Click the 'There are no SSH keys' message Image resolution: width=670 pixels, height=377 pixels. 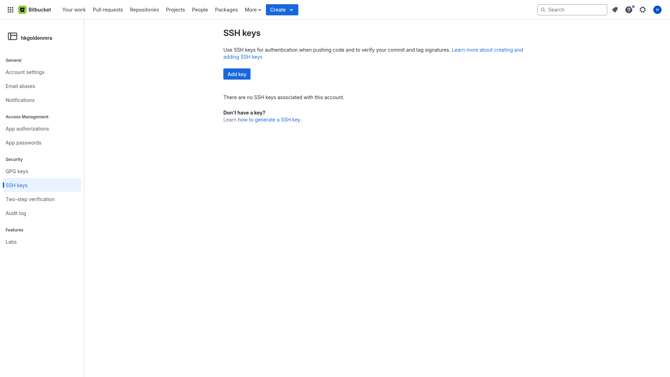coord(284,97)
